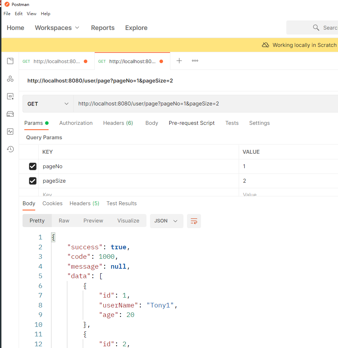Open the request Settings tab

point(259,123)
